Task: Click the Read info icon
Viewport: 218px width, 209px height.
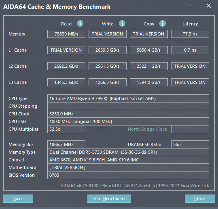Action: [x=80, y=23]
